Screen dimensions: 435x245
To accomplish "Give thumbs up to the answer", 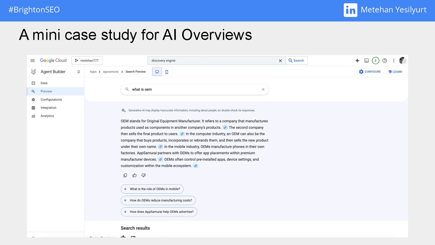I will (134, 175).
